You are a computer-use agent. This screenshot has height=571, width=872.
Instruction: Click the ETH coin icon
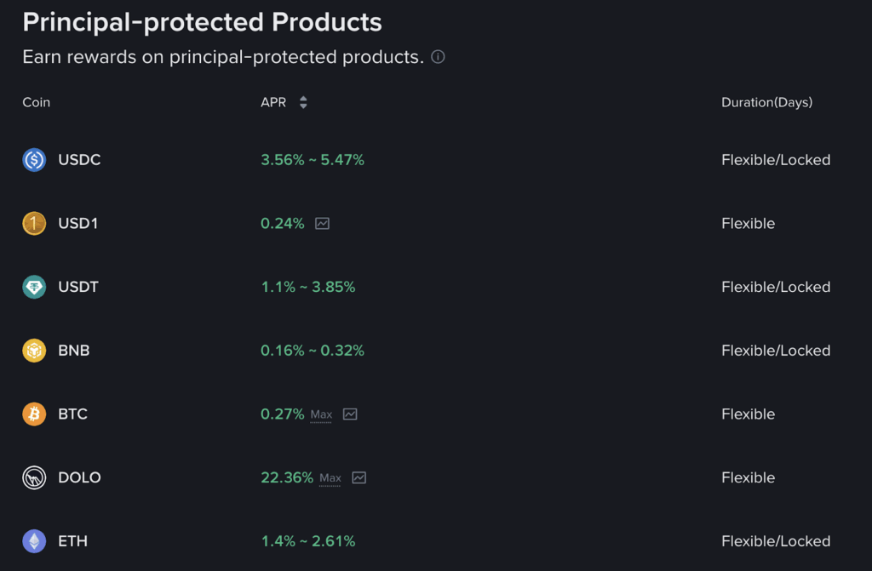point(32,540)
